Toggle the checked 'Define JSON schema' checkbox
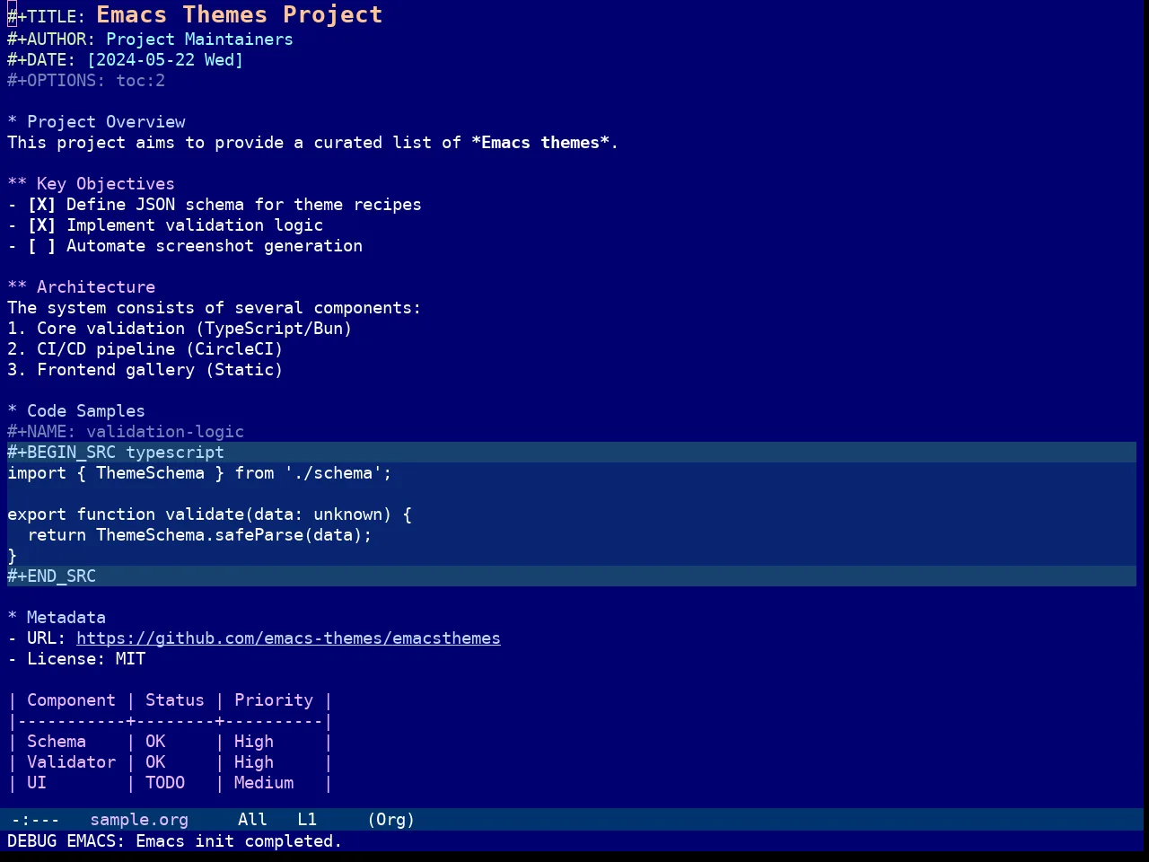This screenshot has width=1149, height=862. tap(41, 205)
